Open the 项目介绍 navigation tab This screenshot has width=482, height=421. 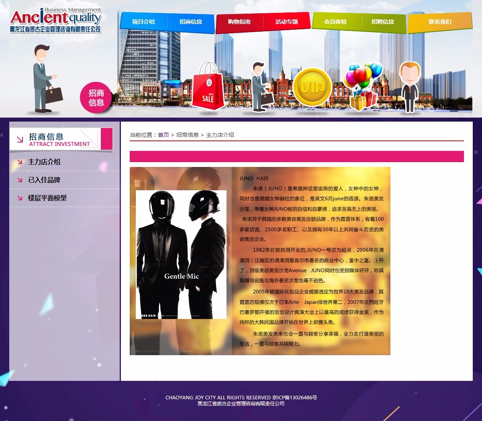pyautogui.click(x=143, y=22)
